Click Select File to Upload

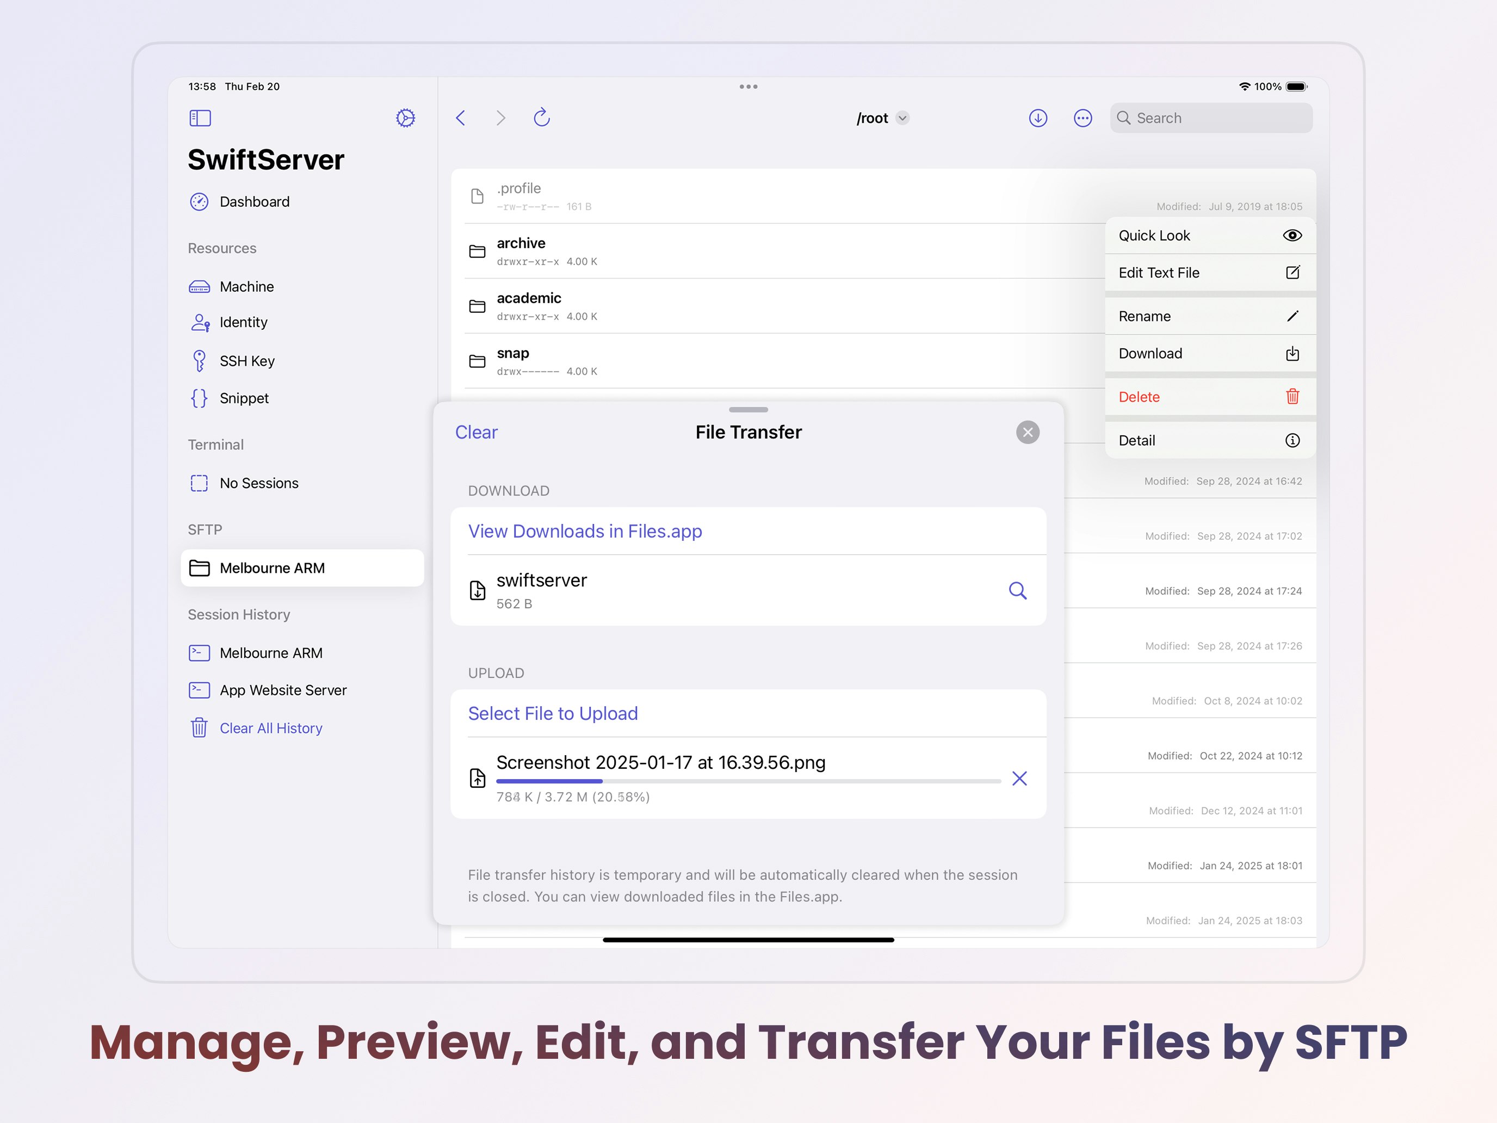[x=553, y=713]
